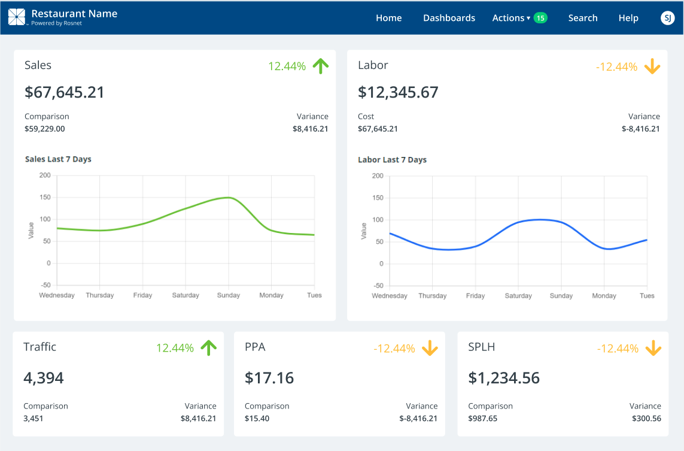Open Search in the navigation bar
The width and height of the screenshot is (684, 451).
(x=582, y=18)
